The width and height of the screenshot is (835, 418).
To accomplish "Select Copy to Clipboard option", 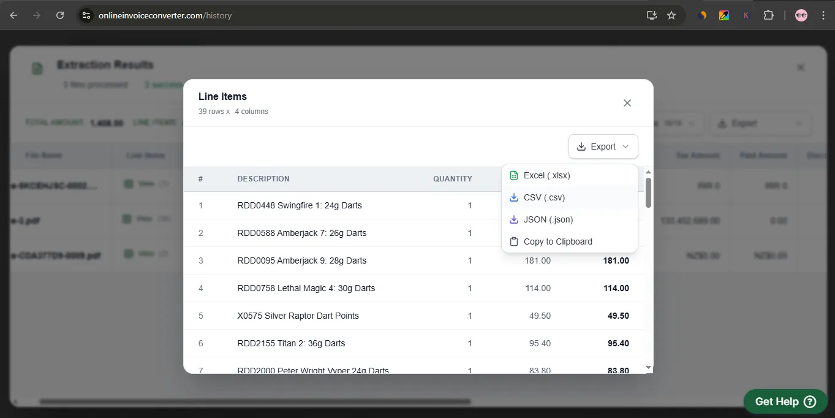I will (x=570, y=241).
